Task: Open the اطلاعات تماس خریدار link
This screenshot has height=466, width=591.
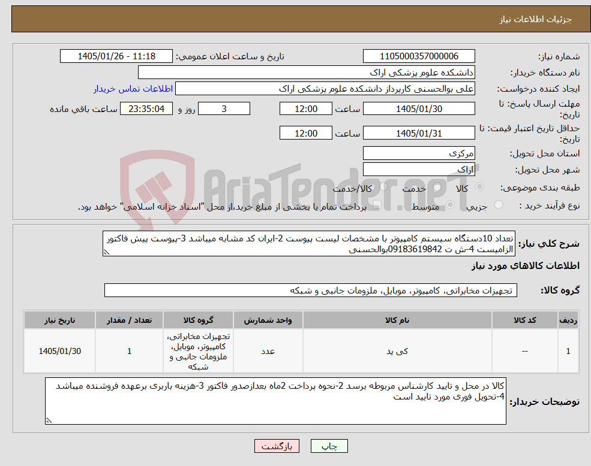Action: click(133, 89)
